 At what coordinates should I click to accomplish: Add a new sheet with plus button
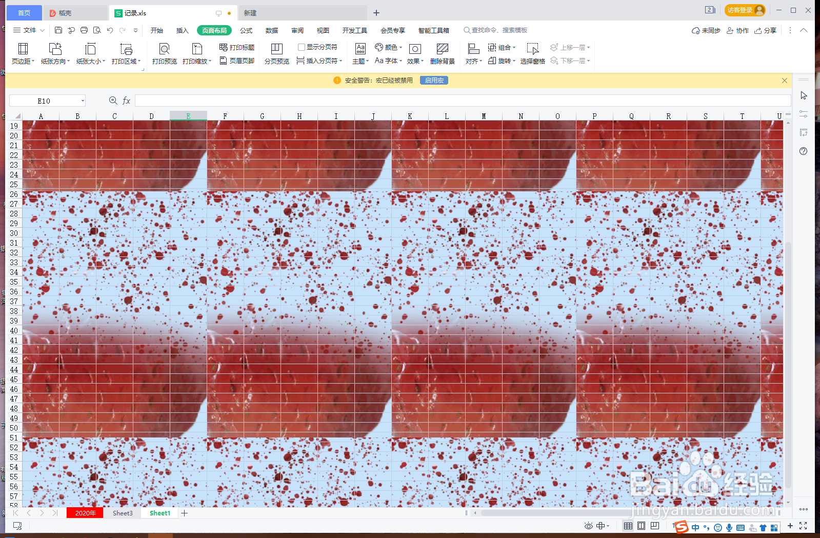coord(185,513)
